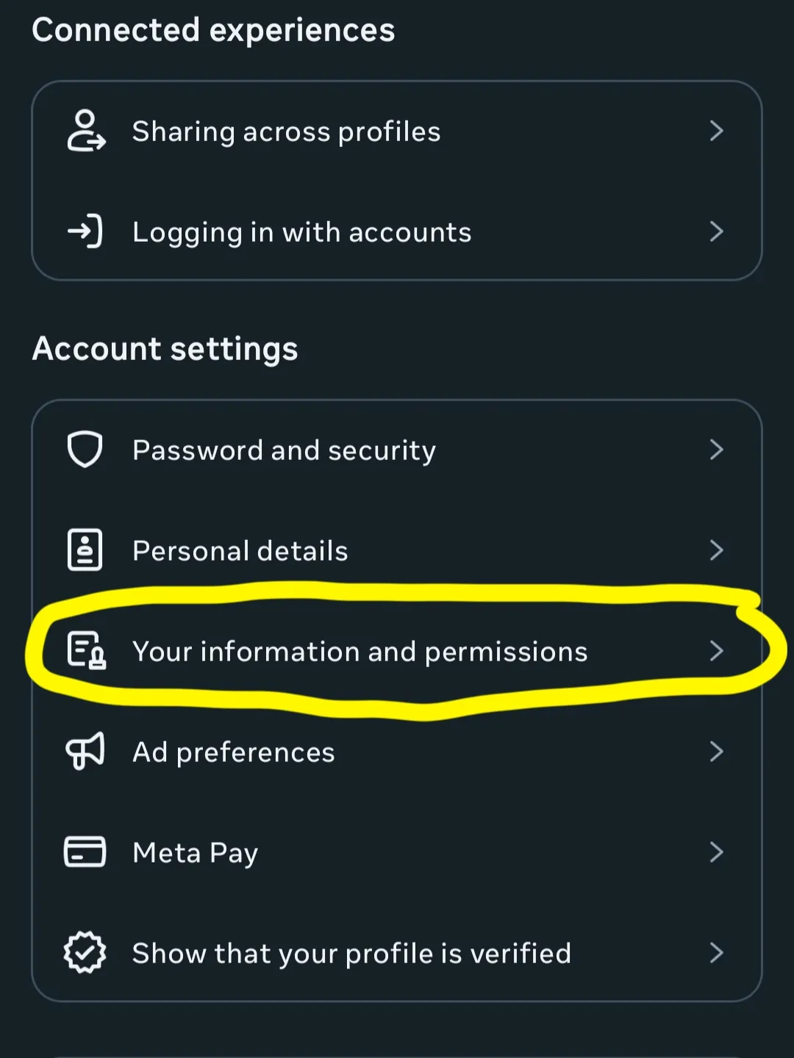Screen dimensions: 794x1058
Task: Click the Sharing across profiles person icon
Action: [86, 131]
